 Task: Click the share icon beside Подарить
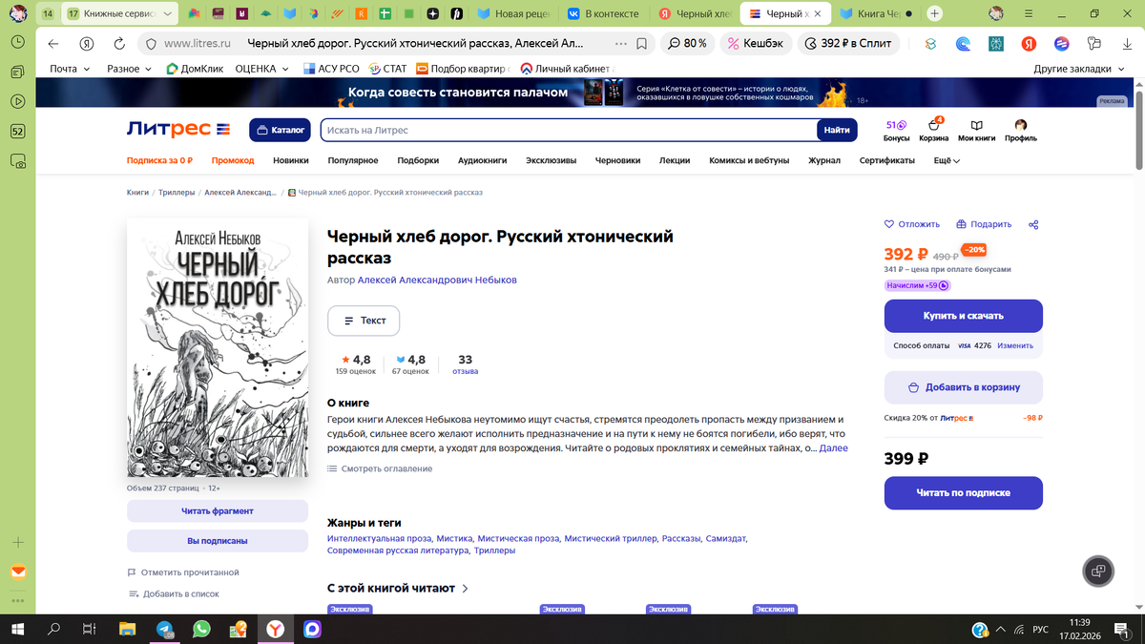click(x=1033, y=224)
